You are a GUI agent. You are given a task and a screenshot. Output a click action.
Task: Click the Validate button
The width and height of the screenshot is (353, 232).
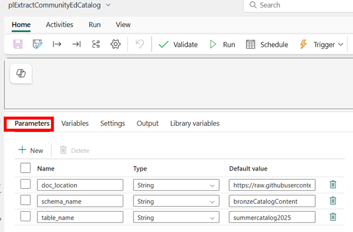(178, 45)
